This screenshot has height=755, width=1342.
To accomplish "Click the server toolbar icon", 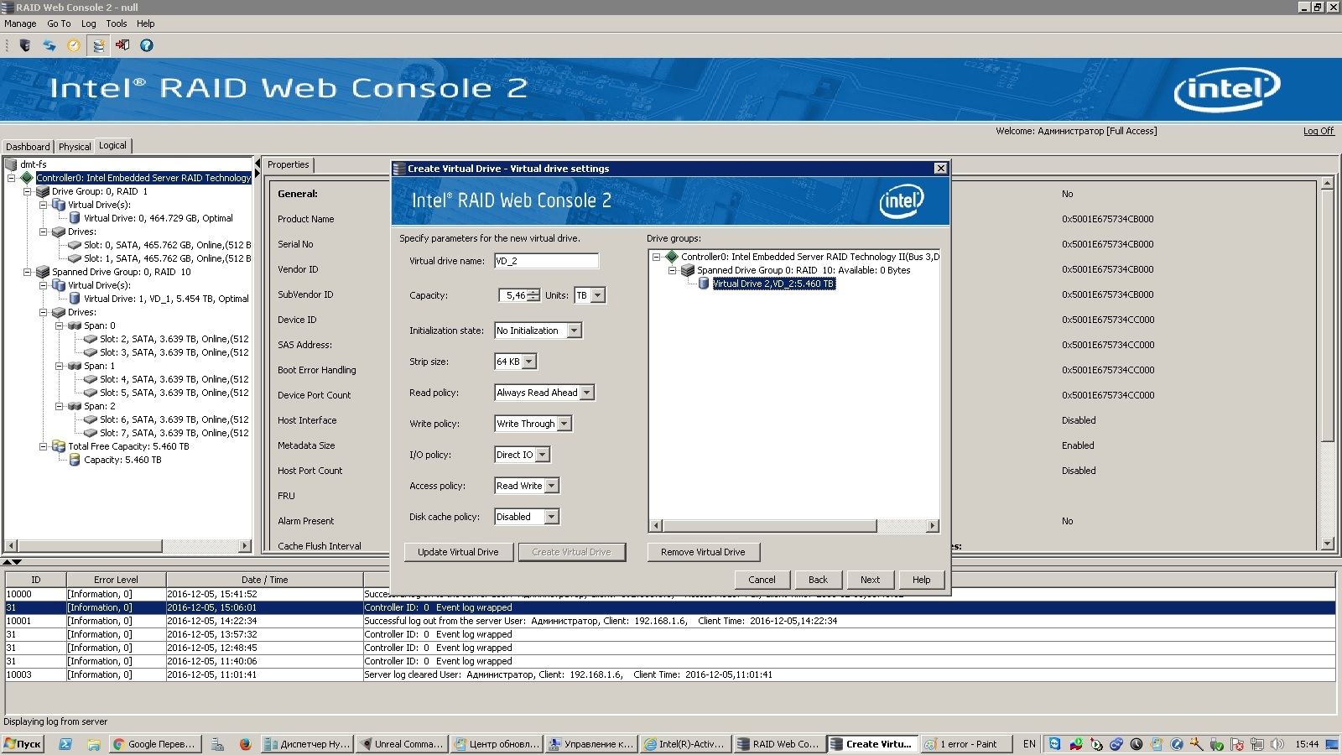I will point(25,45).
